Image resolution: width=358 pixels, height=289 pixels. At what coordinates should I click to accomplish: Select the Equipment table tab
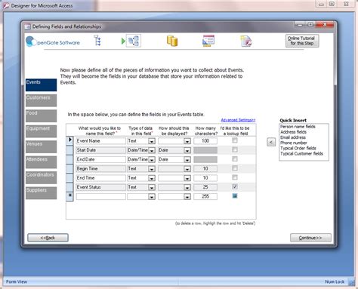tap(41, 131)
